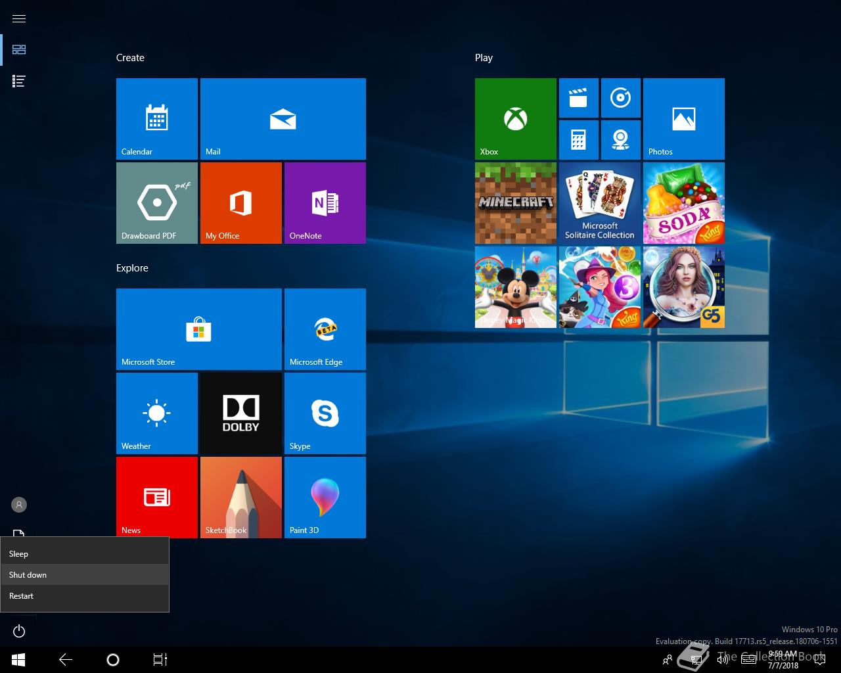
Task: Open the touch keyboard icon
Action: point(748,660)
